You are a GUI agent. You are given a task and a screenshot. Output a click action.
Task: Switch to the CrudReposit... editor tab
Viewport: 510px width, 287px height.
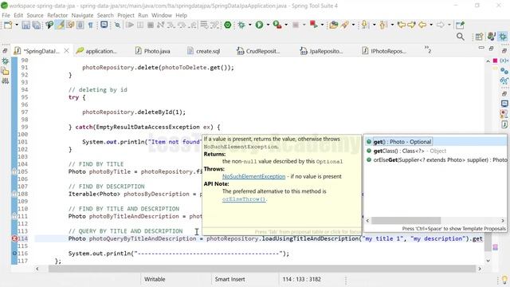point(258,51)
